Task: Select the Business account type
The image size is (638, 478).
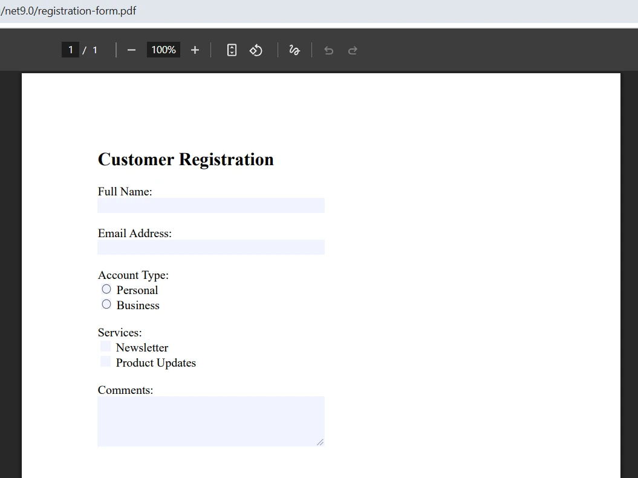Action: click(x=106, y=304)
